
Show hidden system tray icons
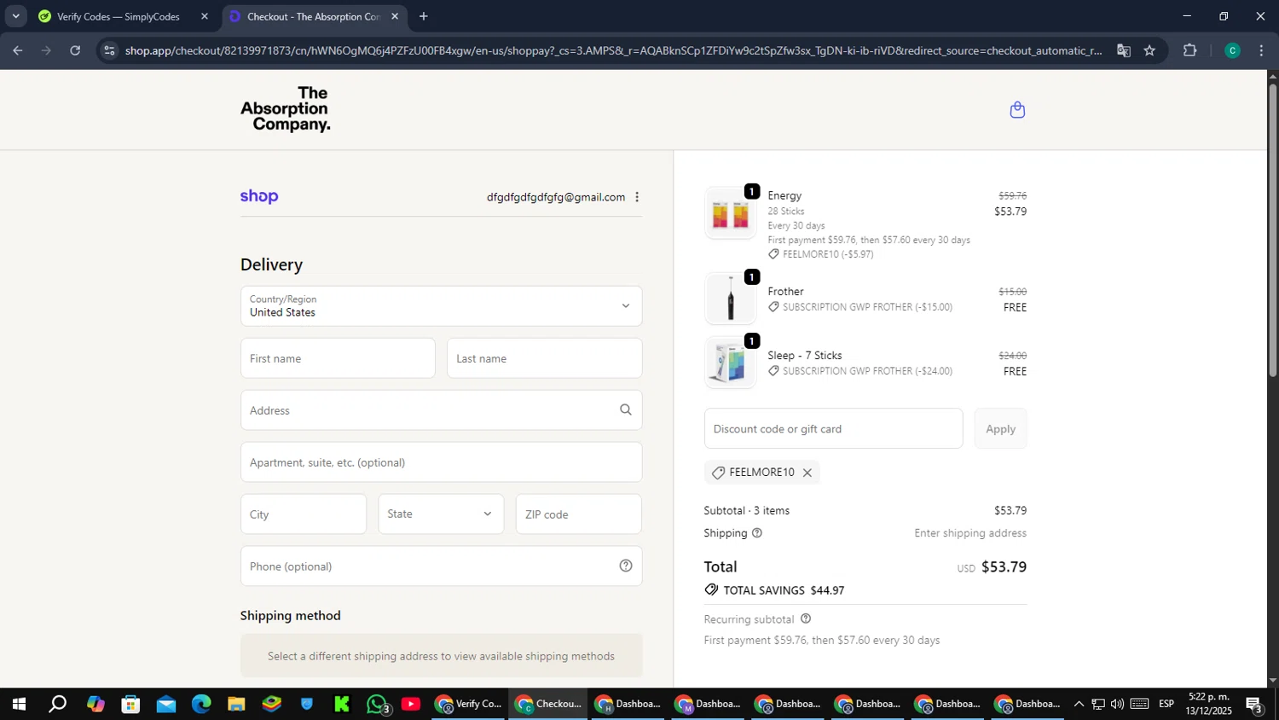pos(1079,704)
